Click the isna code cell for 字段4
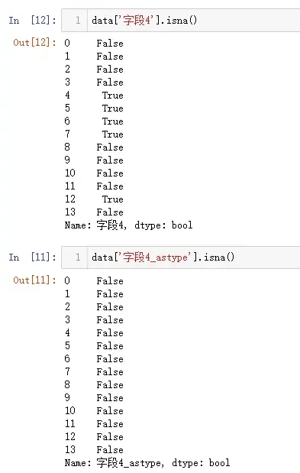 point(181,20)
